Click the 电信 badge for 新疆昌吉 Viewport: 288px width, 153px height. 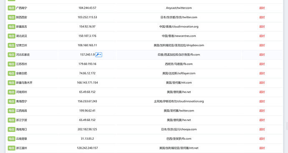[x=11, y=27]
